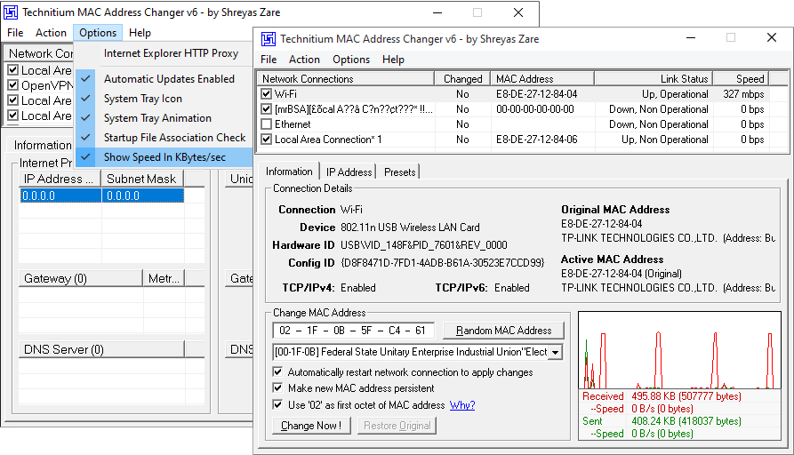Switch to the Presets tab
This screenshot has height=455, width=794.
click(x=399, y=172)
